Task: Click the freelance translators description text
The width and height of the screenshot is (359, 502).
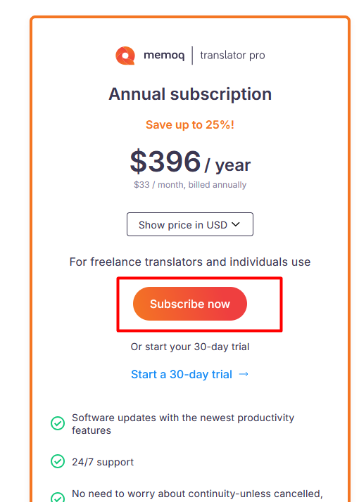Action: 190,262
